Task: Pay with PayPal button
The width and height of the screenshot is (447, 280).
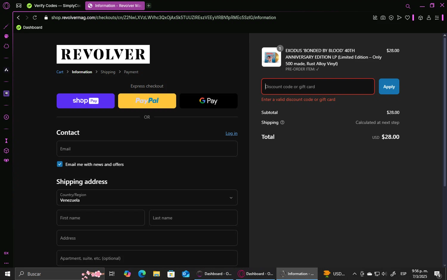Action: tap(147, 101)
